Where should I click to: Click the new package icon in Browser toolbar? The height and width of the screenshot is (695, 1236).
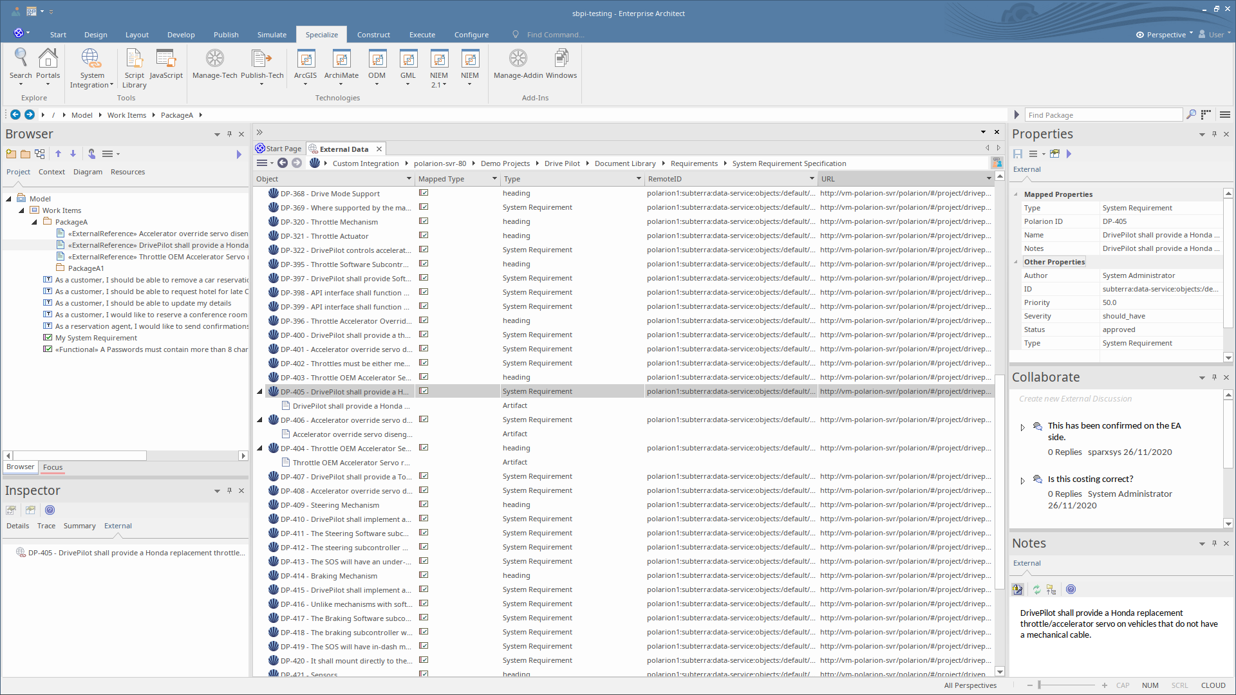point(11,154)
